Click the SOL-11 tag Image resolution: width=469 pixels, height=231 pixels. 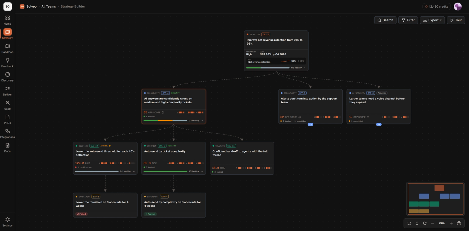pyautogui.click(x=231, y=146)
